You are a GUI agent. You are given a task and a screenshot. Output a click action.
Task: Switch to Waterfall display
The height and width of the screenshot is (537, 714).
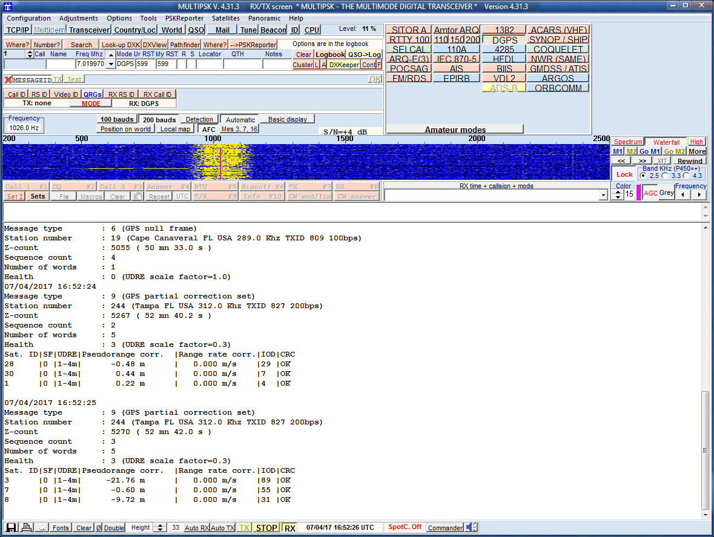coord(666,142)
